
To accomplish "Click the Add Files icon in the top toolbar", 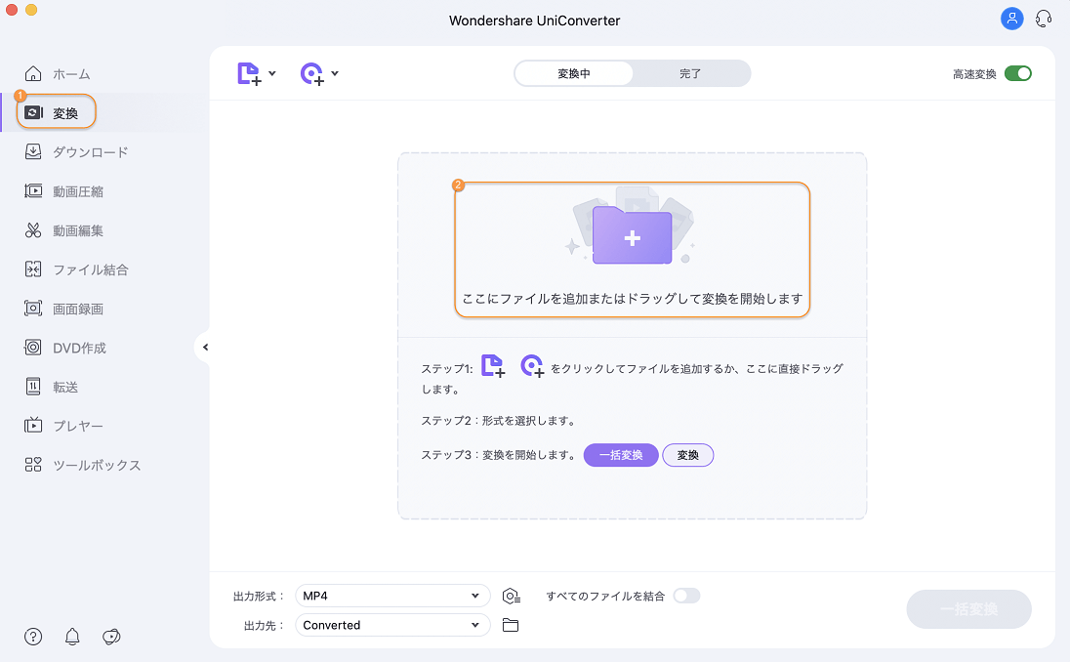I will click(249, 73).
